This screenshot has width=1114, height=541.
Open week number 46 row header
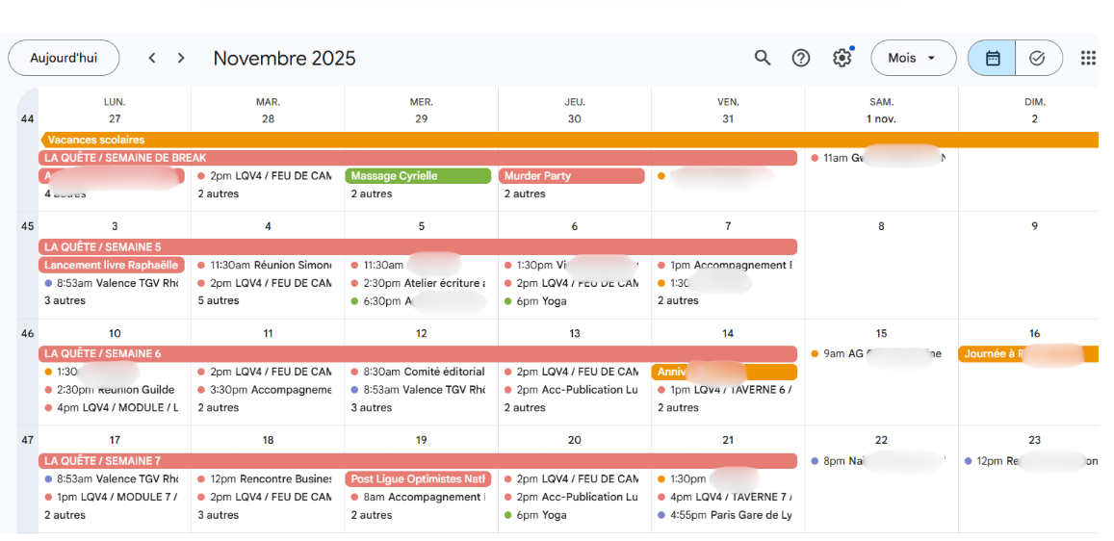[x=27, y=333]
